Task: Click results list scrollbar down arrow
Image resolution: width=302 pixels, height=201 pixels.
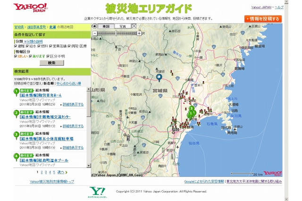Action: click(x=89, y=166)
